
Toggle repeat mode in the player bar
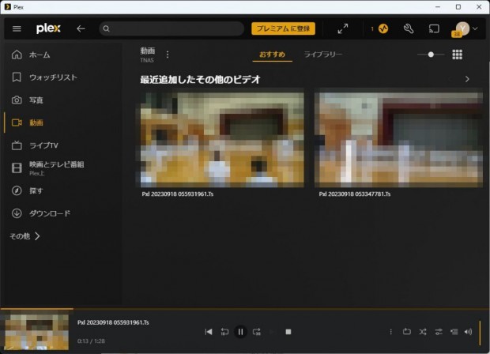pos(407,332)
